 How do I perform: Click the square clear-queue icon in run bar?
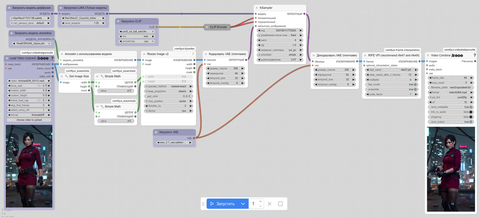[x=280, y=204]
